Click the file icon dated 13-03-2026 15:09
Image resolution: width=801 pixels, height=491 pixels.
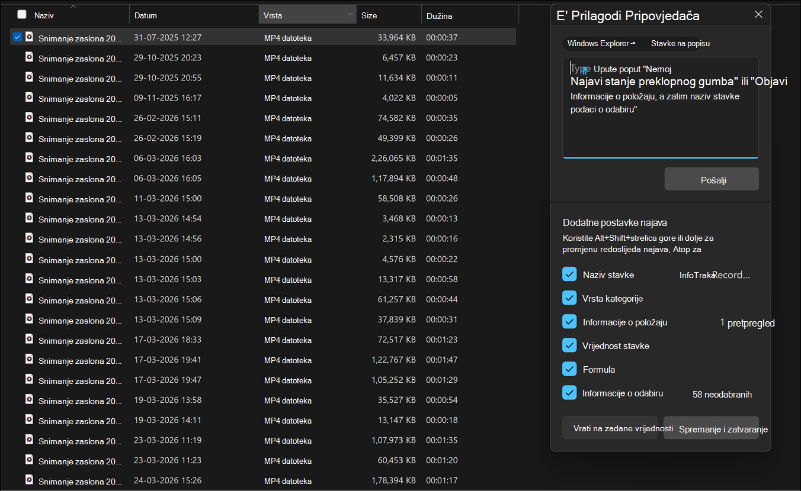(29, 319)
